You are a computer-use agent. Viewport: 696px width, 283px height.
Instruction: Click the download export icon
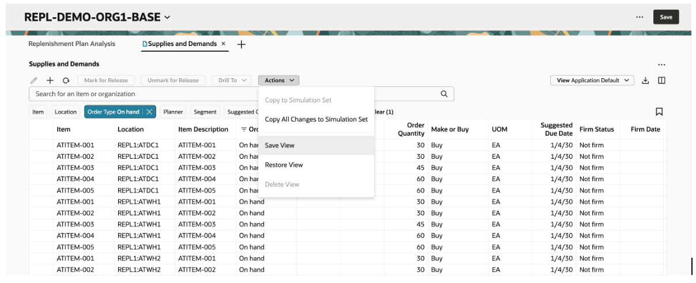pos(645,81)
